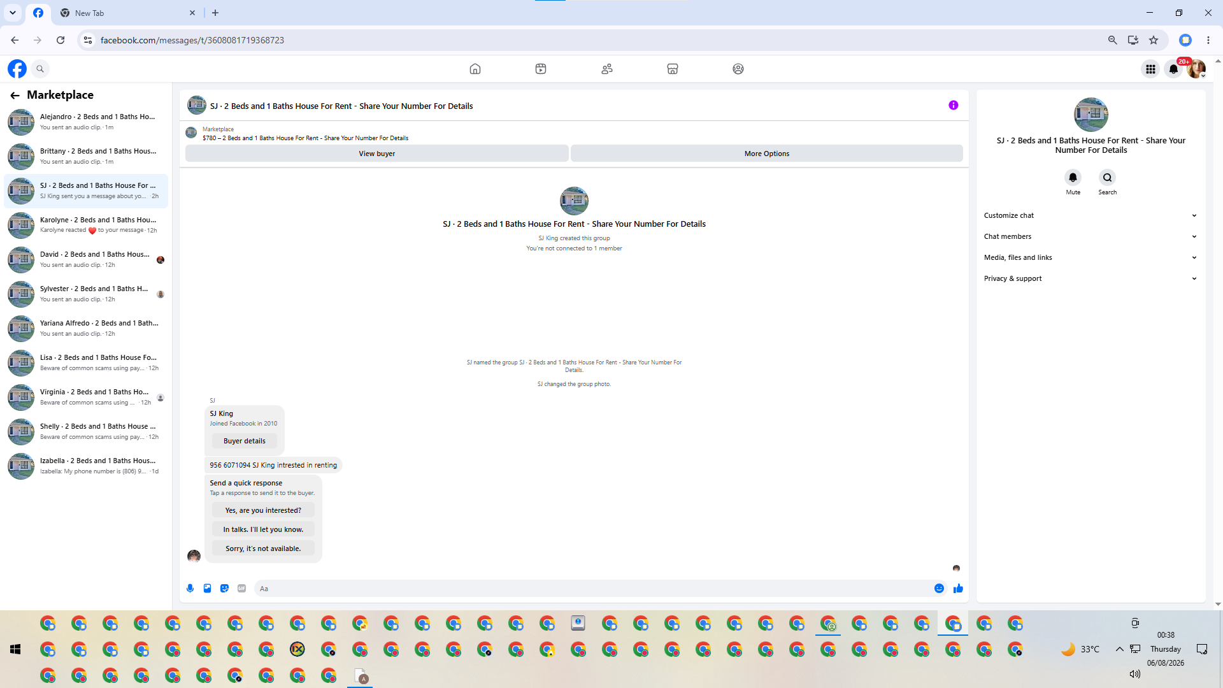Close the New Tab browser tab

192,13
